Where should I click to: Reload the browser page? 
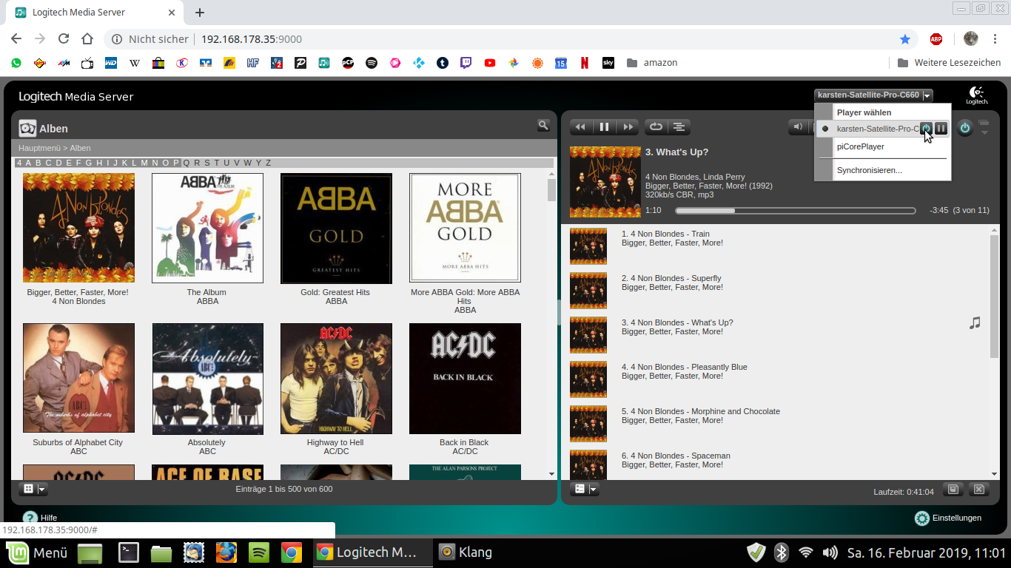(x=64, y=38)
